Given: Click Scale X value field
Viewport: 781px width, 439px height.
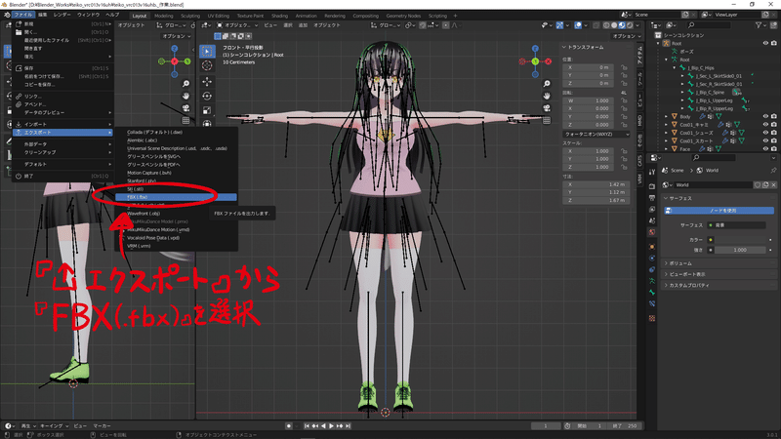Looking at the screenshot, I should (x=589, y=151).
